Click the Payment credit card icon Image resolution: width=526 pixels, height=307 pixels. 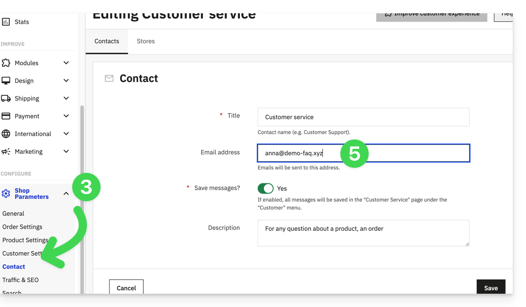pyautogui.click(x=6, y=116)
